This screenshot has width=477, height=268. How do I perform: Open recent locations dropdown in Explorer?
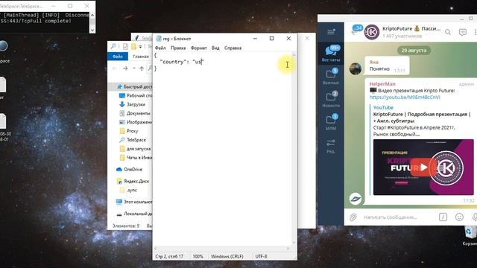point(134,68)
